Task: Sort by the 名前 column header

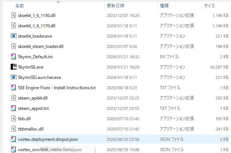Action: [x=20, y=6]
